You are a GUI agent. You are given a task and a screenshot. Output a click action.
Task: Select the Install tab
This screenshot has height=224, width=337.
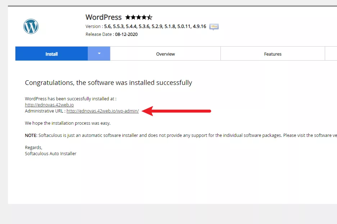point(51,54)
